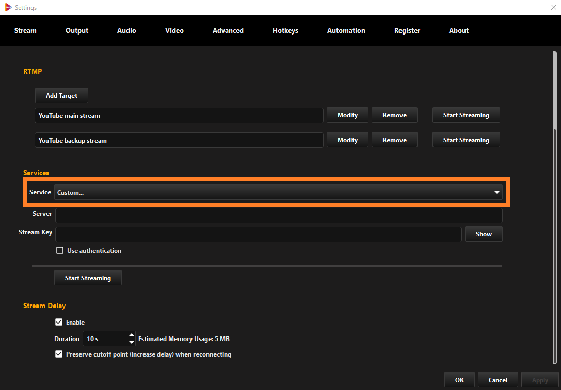The image size is (561, 390).
Task: Click the app logo in the title bar
Action: click(7, 7)
